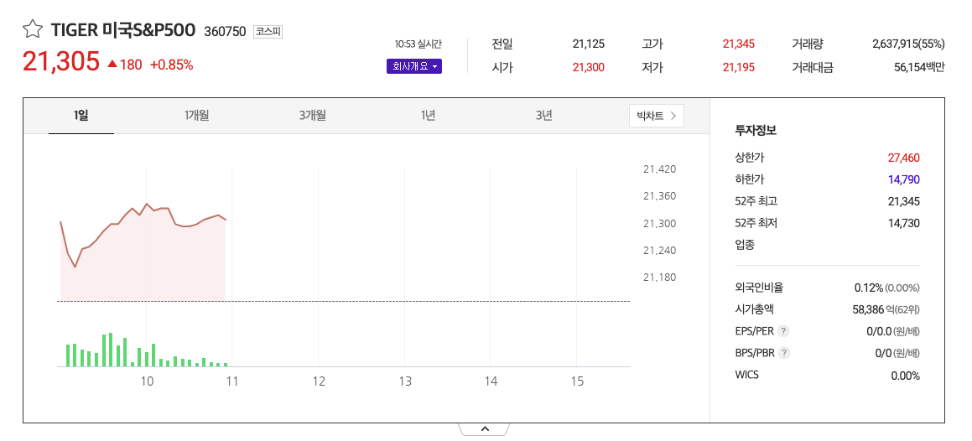The width and height of the screenshot is (972, 441).
Task: Click the current price 21,305
Action: [60, 61]
